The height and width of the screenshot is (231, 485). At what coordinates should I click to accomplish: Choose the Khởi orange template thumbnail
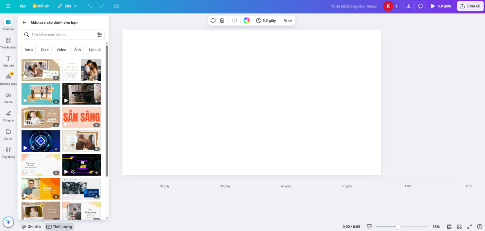41,189
